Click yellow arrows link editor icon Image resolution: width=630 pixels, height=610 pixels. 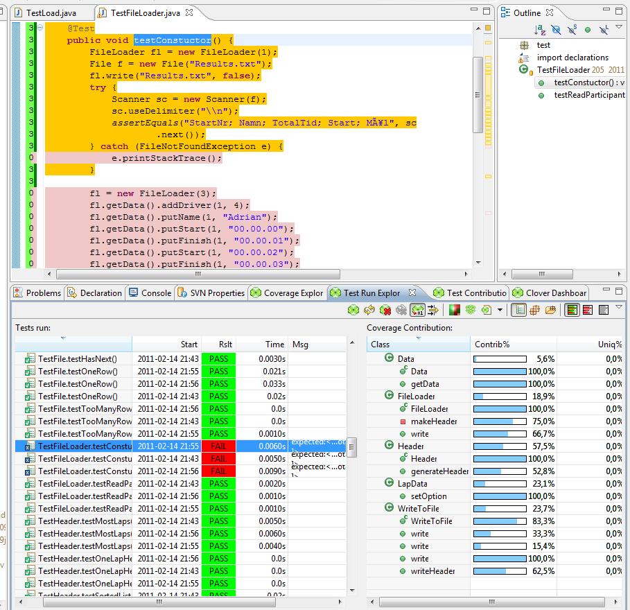pyautogui.click(x=433, y=310)
